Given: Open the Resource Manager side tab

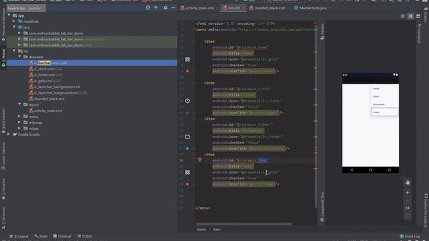Looking at the screenshot, I should point(3,25).
